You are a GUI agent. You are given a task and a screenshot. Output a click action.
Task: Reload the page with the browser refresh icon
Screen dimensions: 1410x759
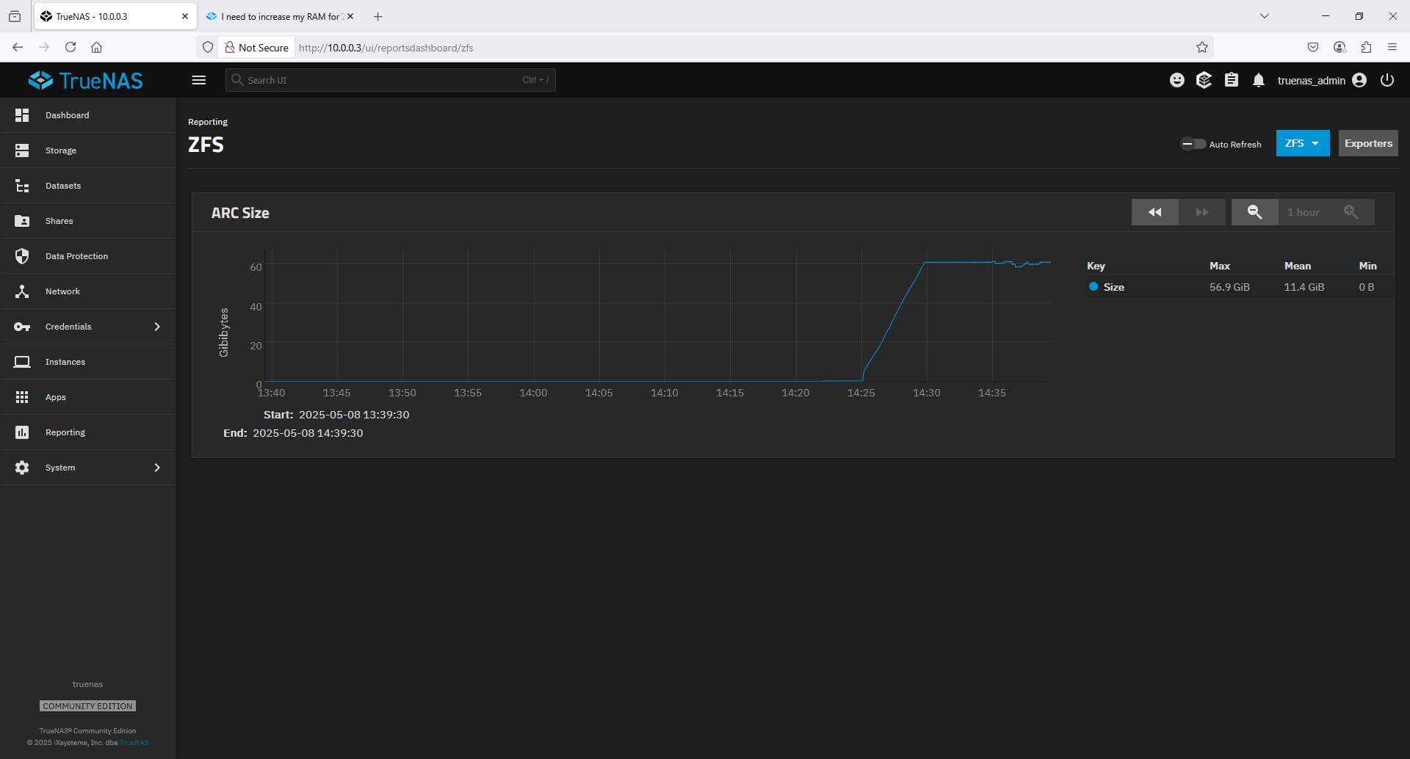(70, 47)
